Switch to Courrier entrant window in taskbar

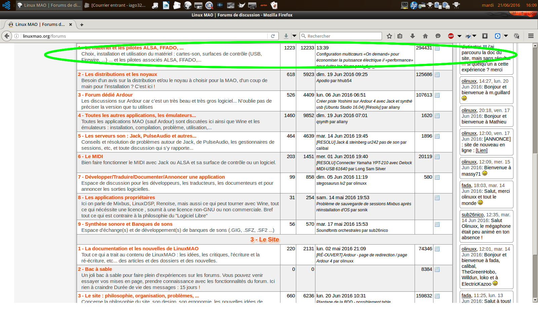pyautogui.click(x=115, y=5)
